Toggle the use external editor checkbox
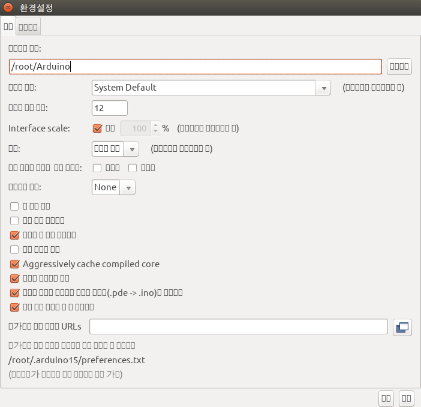Screen dimensions: 421x407 14,250
